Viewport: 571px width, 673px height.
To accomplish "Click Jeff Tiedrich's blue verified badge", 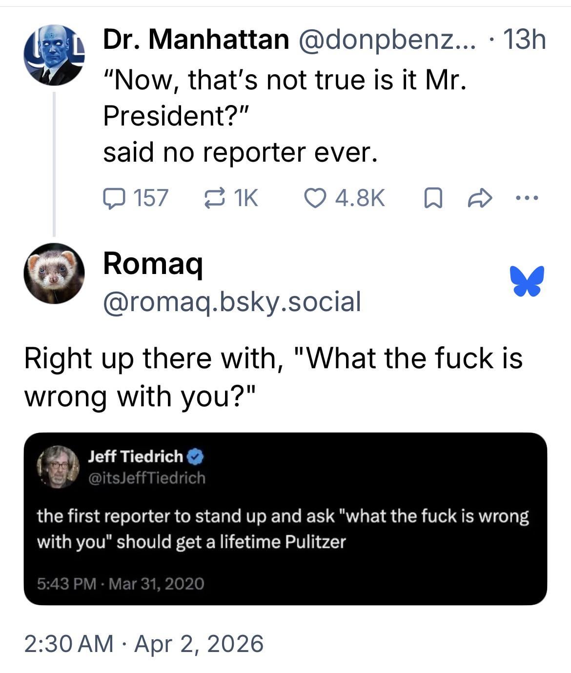I will (196, 457).
